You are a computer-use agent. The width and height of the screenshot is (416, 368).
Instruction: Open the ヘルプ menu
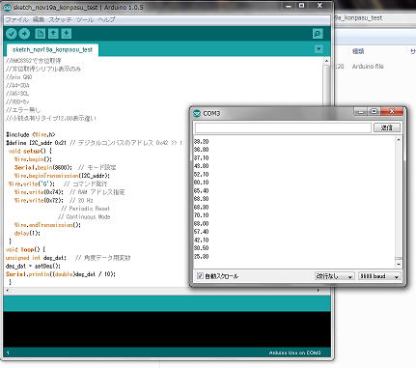pos(106,19)
